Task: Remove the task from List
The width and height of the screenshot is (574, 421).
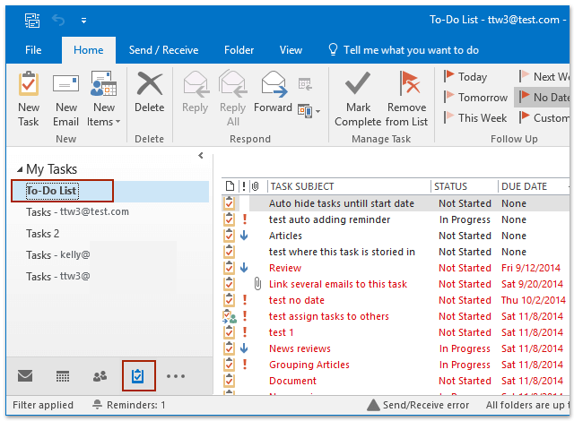Action: click(407, 99)
